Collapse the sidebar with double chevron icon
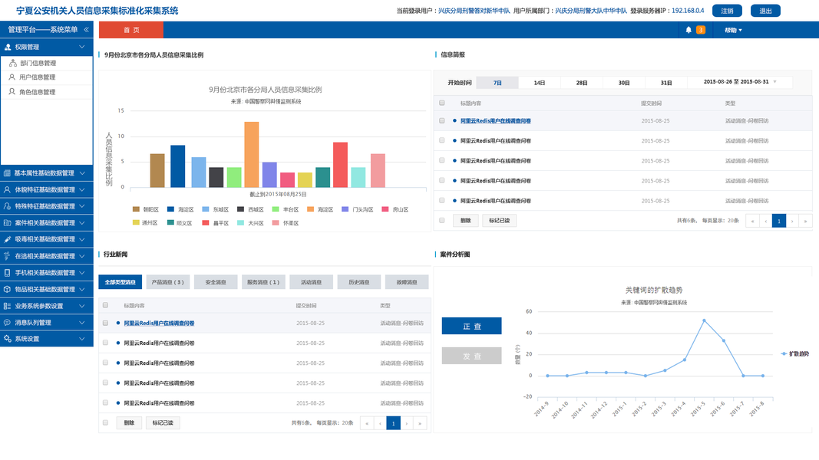The width and height of the screenshot is (819, 460). tap(86, 30)
